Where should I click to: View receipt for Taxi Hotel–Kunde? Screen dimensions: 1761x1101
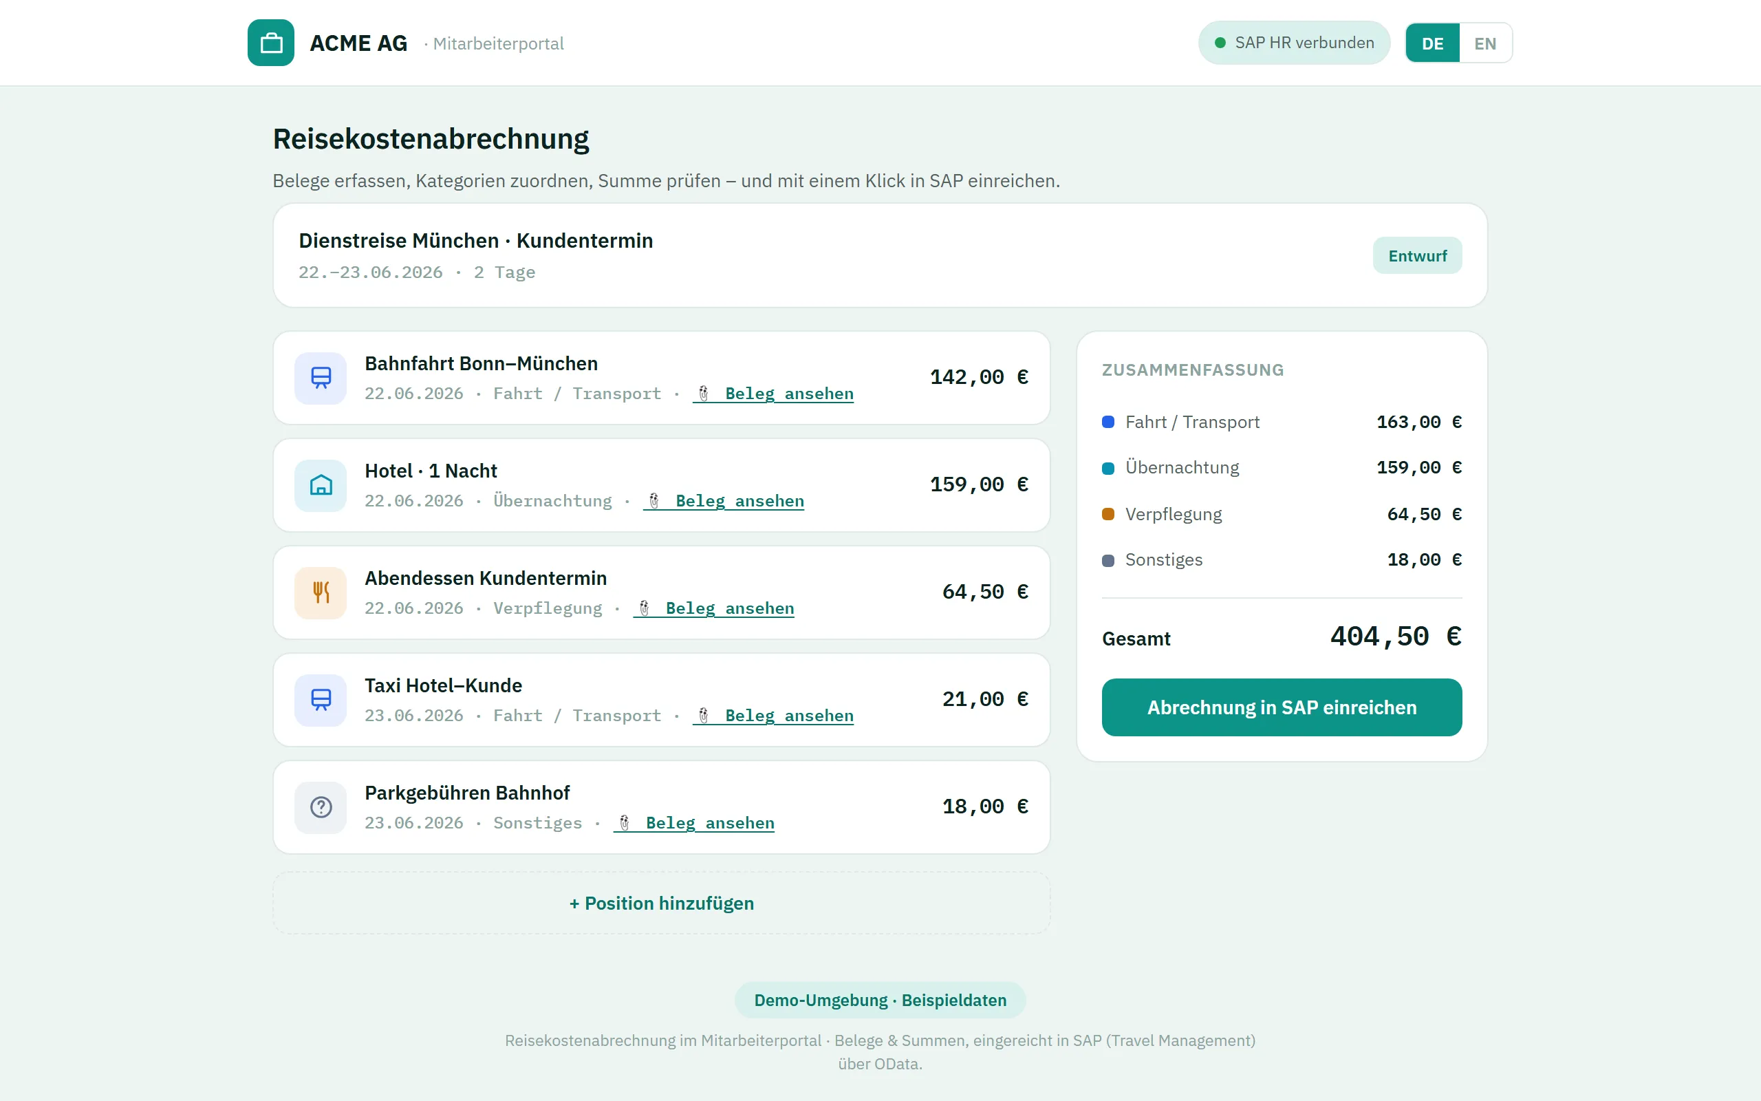[x=773, y=716]
